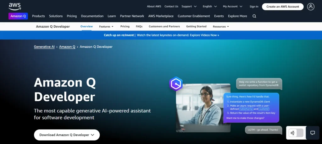Expand the Features submenu

(x=106, y=27)
